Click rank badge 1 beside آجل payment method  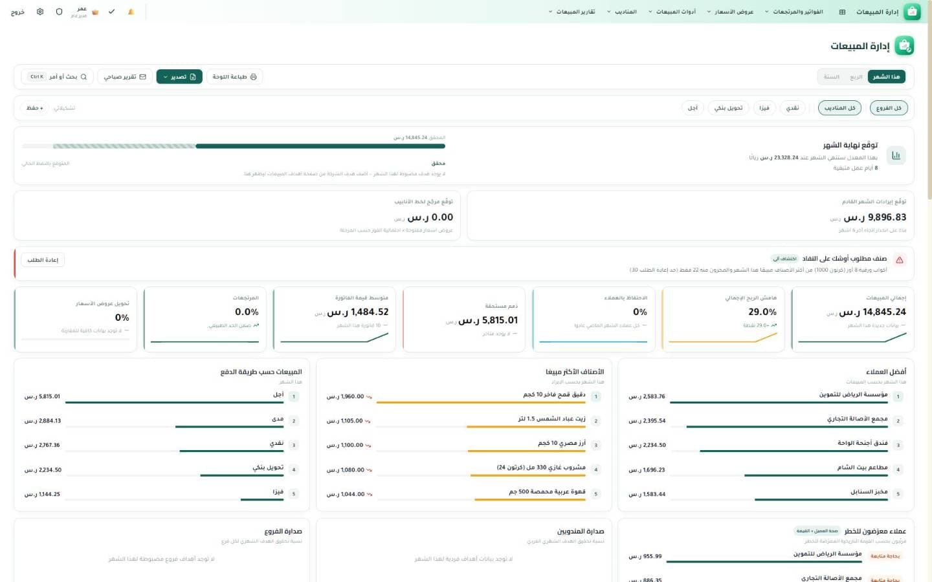tap(294, 396)
